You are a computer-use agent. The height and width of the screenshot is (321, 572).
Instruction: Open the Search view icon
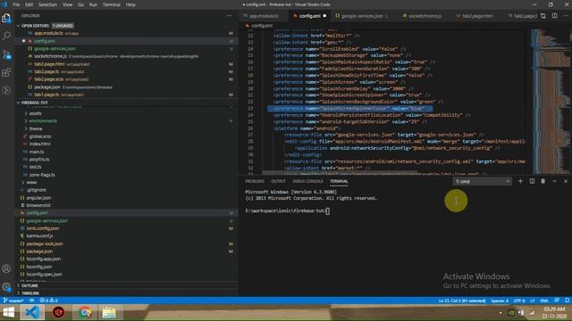point(6,36)
